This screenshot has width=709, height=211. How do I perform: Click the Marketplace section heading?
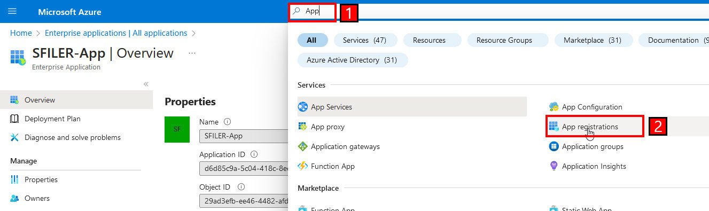(318, 188)
